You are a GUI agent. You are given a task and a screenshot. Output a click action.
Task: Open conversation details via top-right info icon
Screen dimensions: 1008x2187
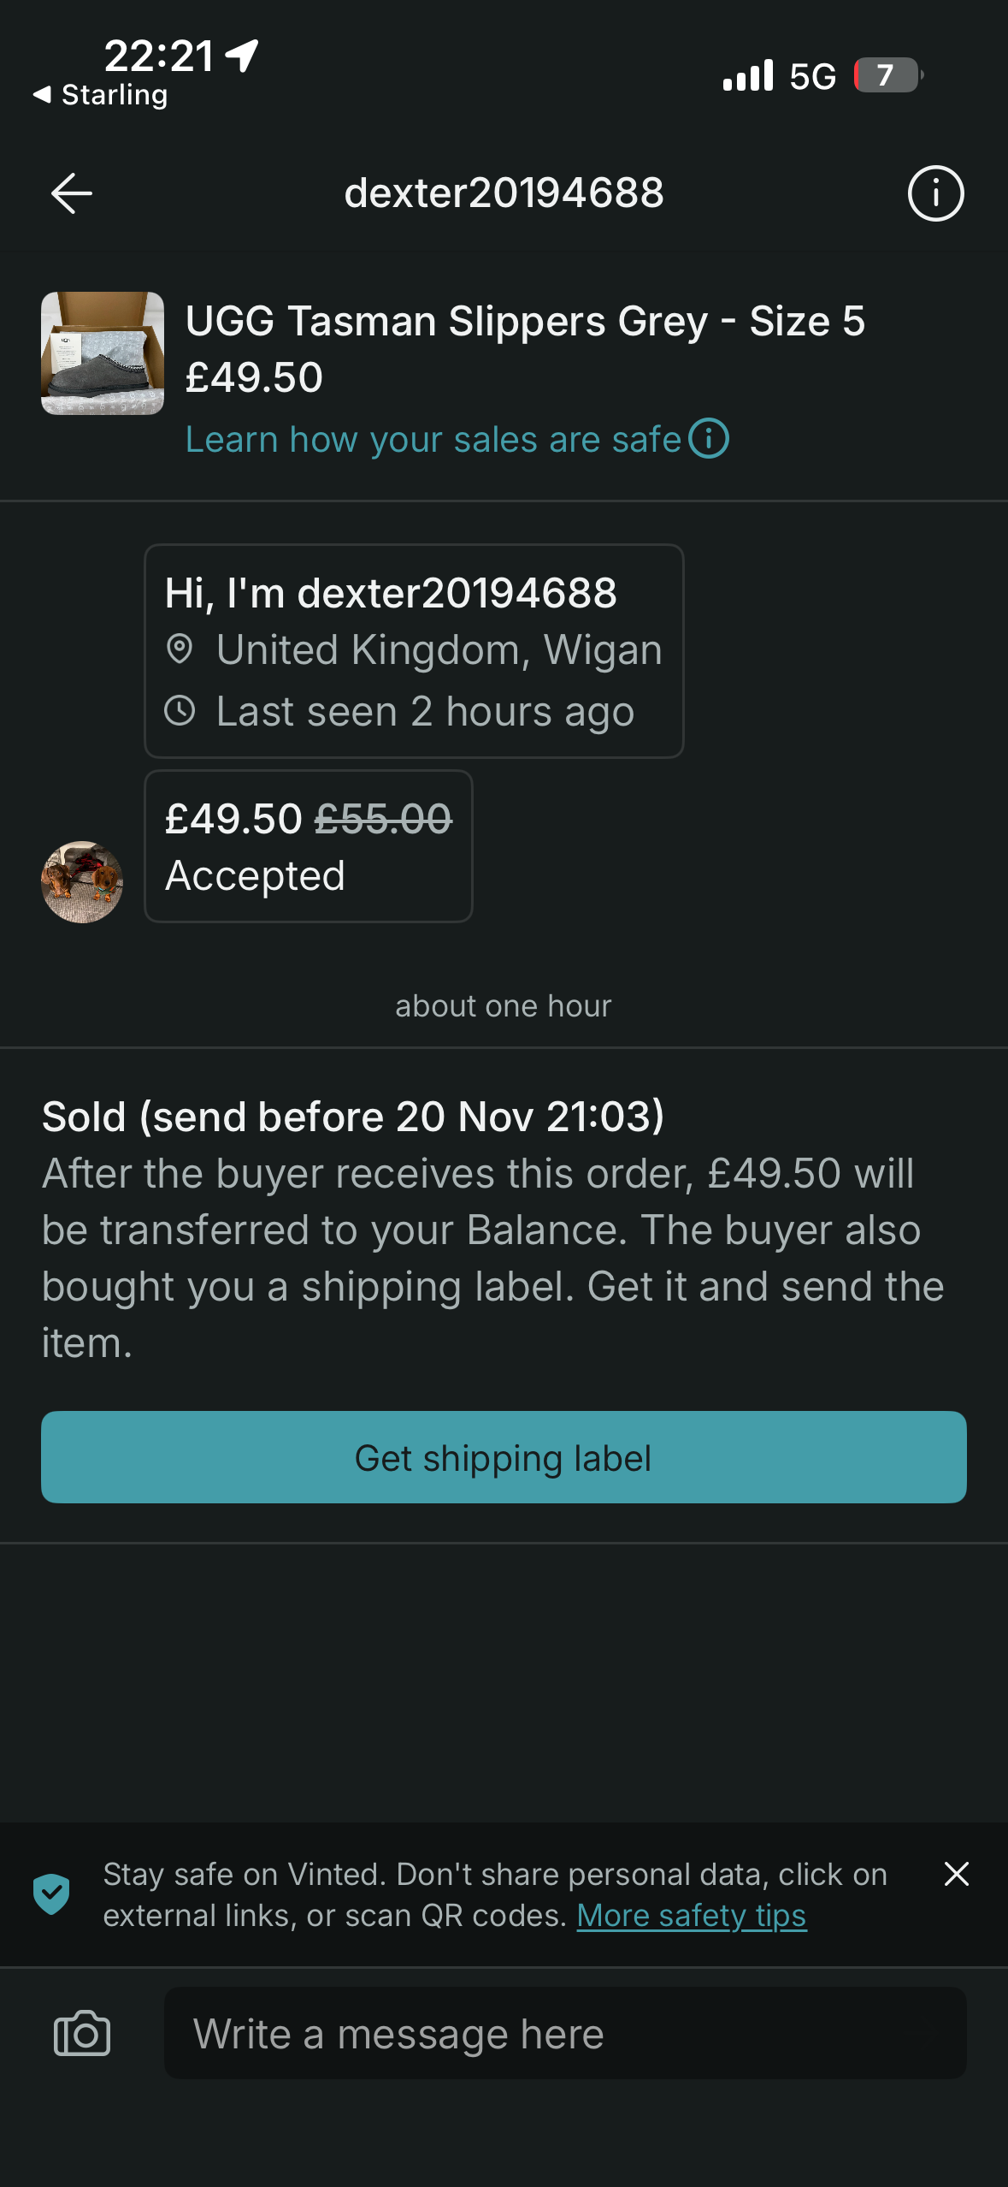coord(935,193)
